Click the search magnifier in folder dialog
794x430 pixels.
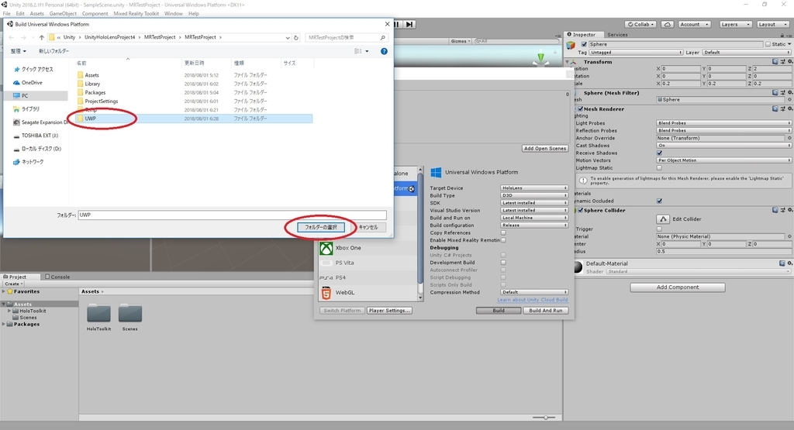[x=382, y=37]
